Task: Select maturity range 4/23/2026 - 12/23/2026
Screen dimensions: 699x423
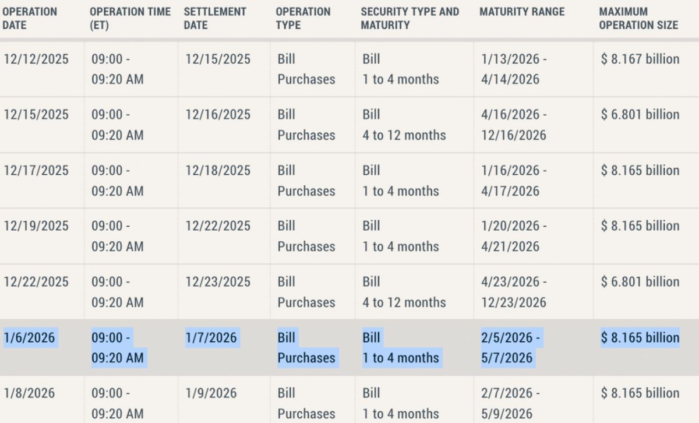Action: click(513, 292)
